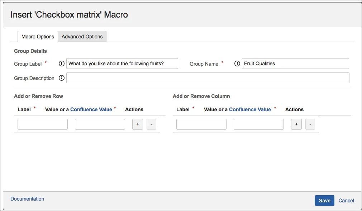
Task: Remove a row with the minus button
Action: 152,124
